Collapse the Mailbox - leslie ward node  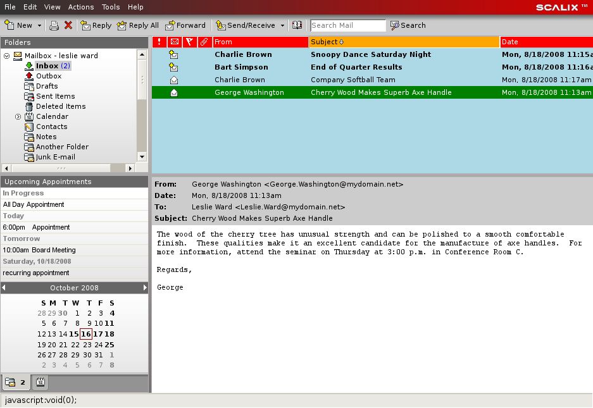pos(7,56)
